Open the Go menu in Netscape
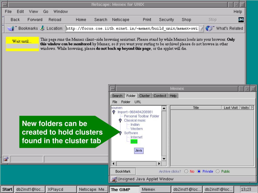Image resolution: width=258 pixels, height=193 pixels. 46,12
